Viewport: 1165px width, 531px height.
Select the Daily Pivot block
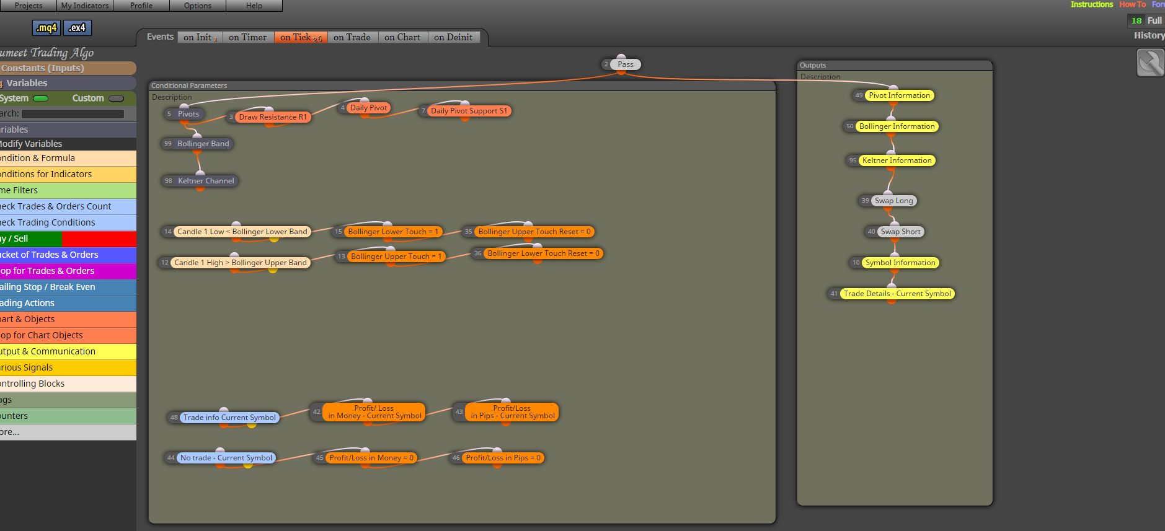coord(368,108)
